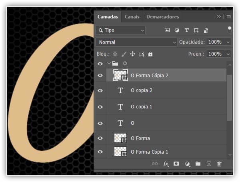Switch to the Canais tab
The width and height of the screenshot is (240, 182).
tap(132, 17)
